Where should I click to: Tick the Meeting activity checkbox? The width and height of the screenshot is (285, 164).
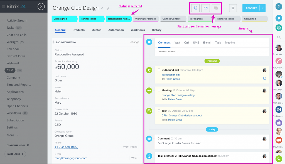[159, 90]
